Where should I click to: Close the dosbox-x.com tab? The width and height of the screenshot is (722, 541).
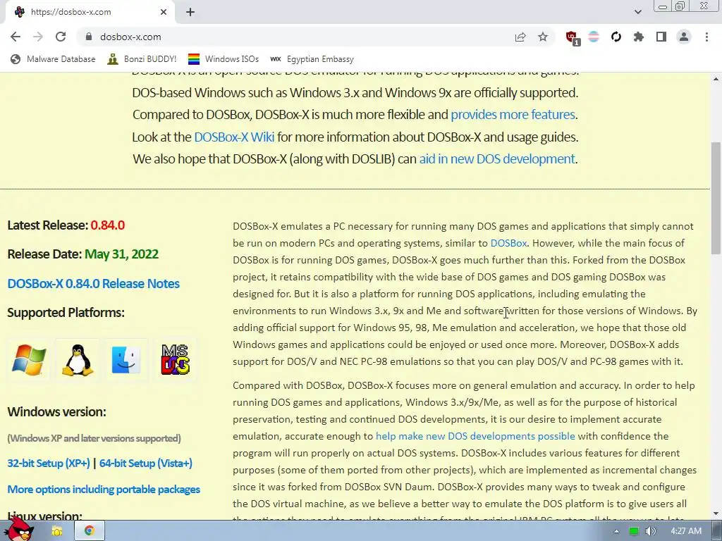click(x=164, y=12)
